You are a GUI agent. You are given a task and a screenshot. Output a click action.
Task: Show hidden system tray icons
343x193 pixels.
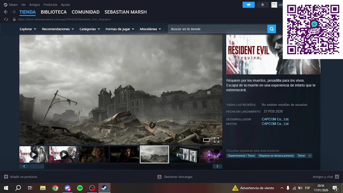pos(282,188)
